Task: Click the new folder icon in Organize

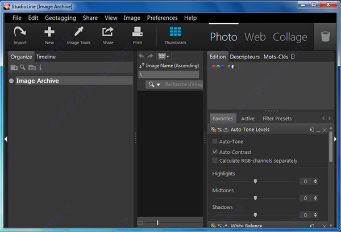Action: [14, 68]
